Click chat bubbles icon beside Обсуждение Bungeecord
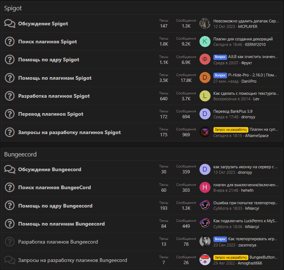This screenshot has width=284, height=270. click(x=10, y=169)
